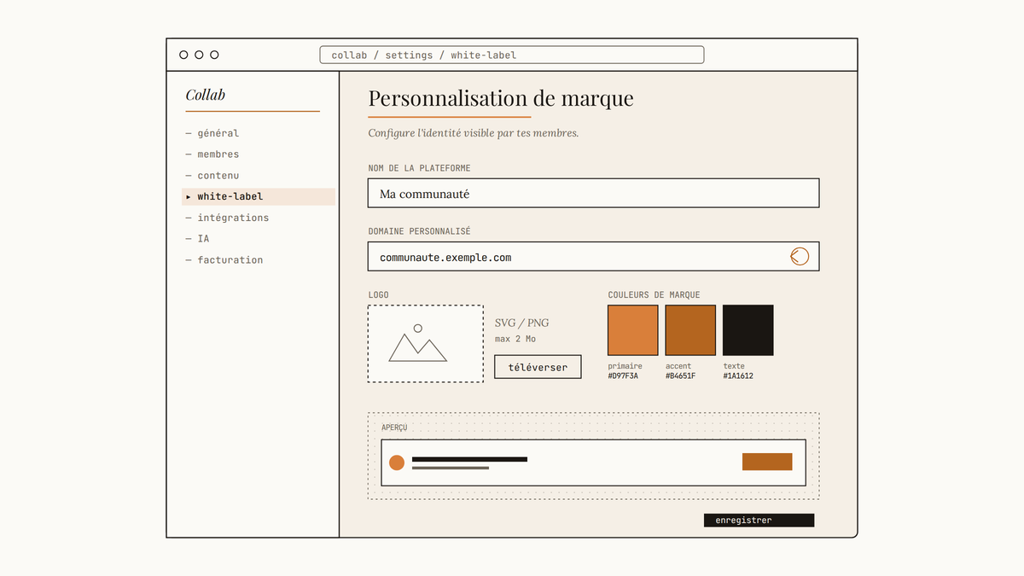Click the 'NOM DE LA PLATEFORME' label

coord(419,168)
